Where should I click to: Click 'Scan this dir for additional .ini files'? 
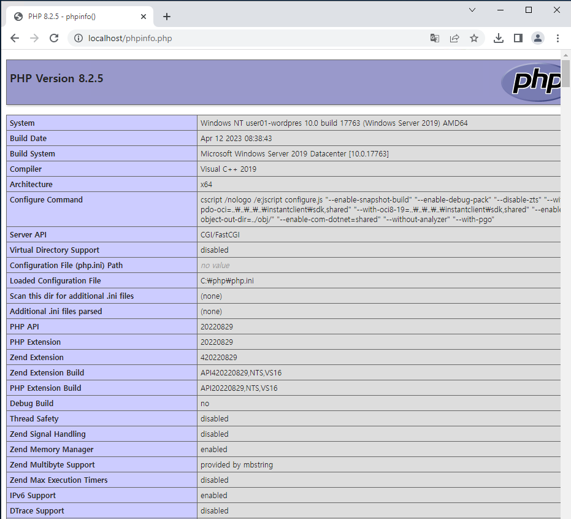click(x=72, y=296)
